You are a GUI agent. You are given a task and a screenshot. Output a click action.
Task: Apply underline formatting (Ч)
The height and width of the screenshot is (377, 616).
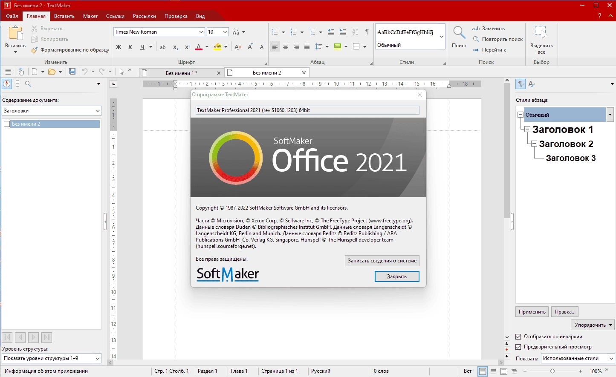pos(142,47)
